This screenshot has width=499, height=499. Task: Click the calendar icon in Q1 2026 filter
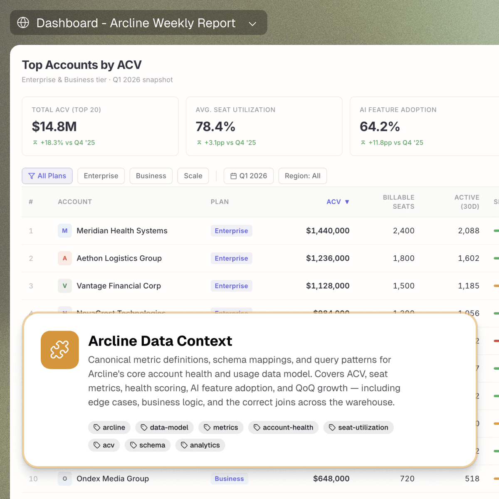point(233,176)
